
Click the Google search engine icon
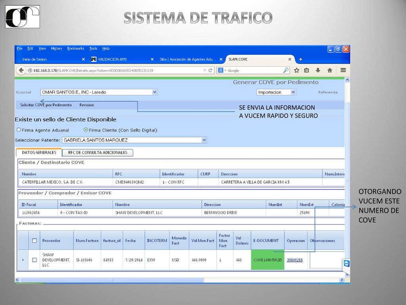pyautogui.click(x=220, y=70)
